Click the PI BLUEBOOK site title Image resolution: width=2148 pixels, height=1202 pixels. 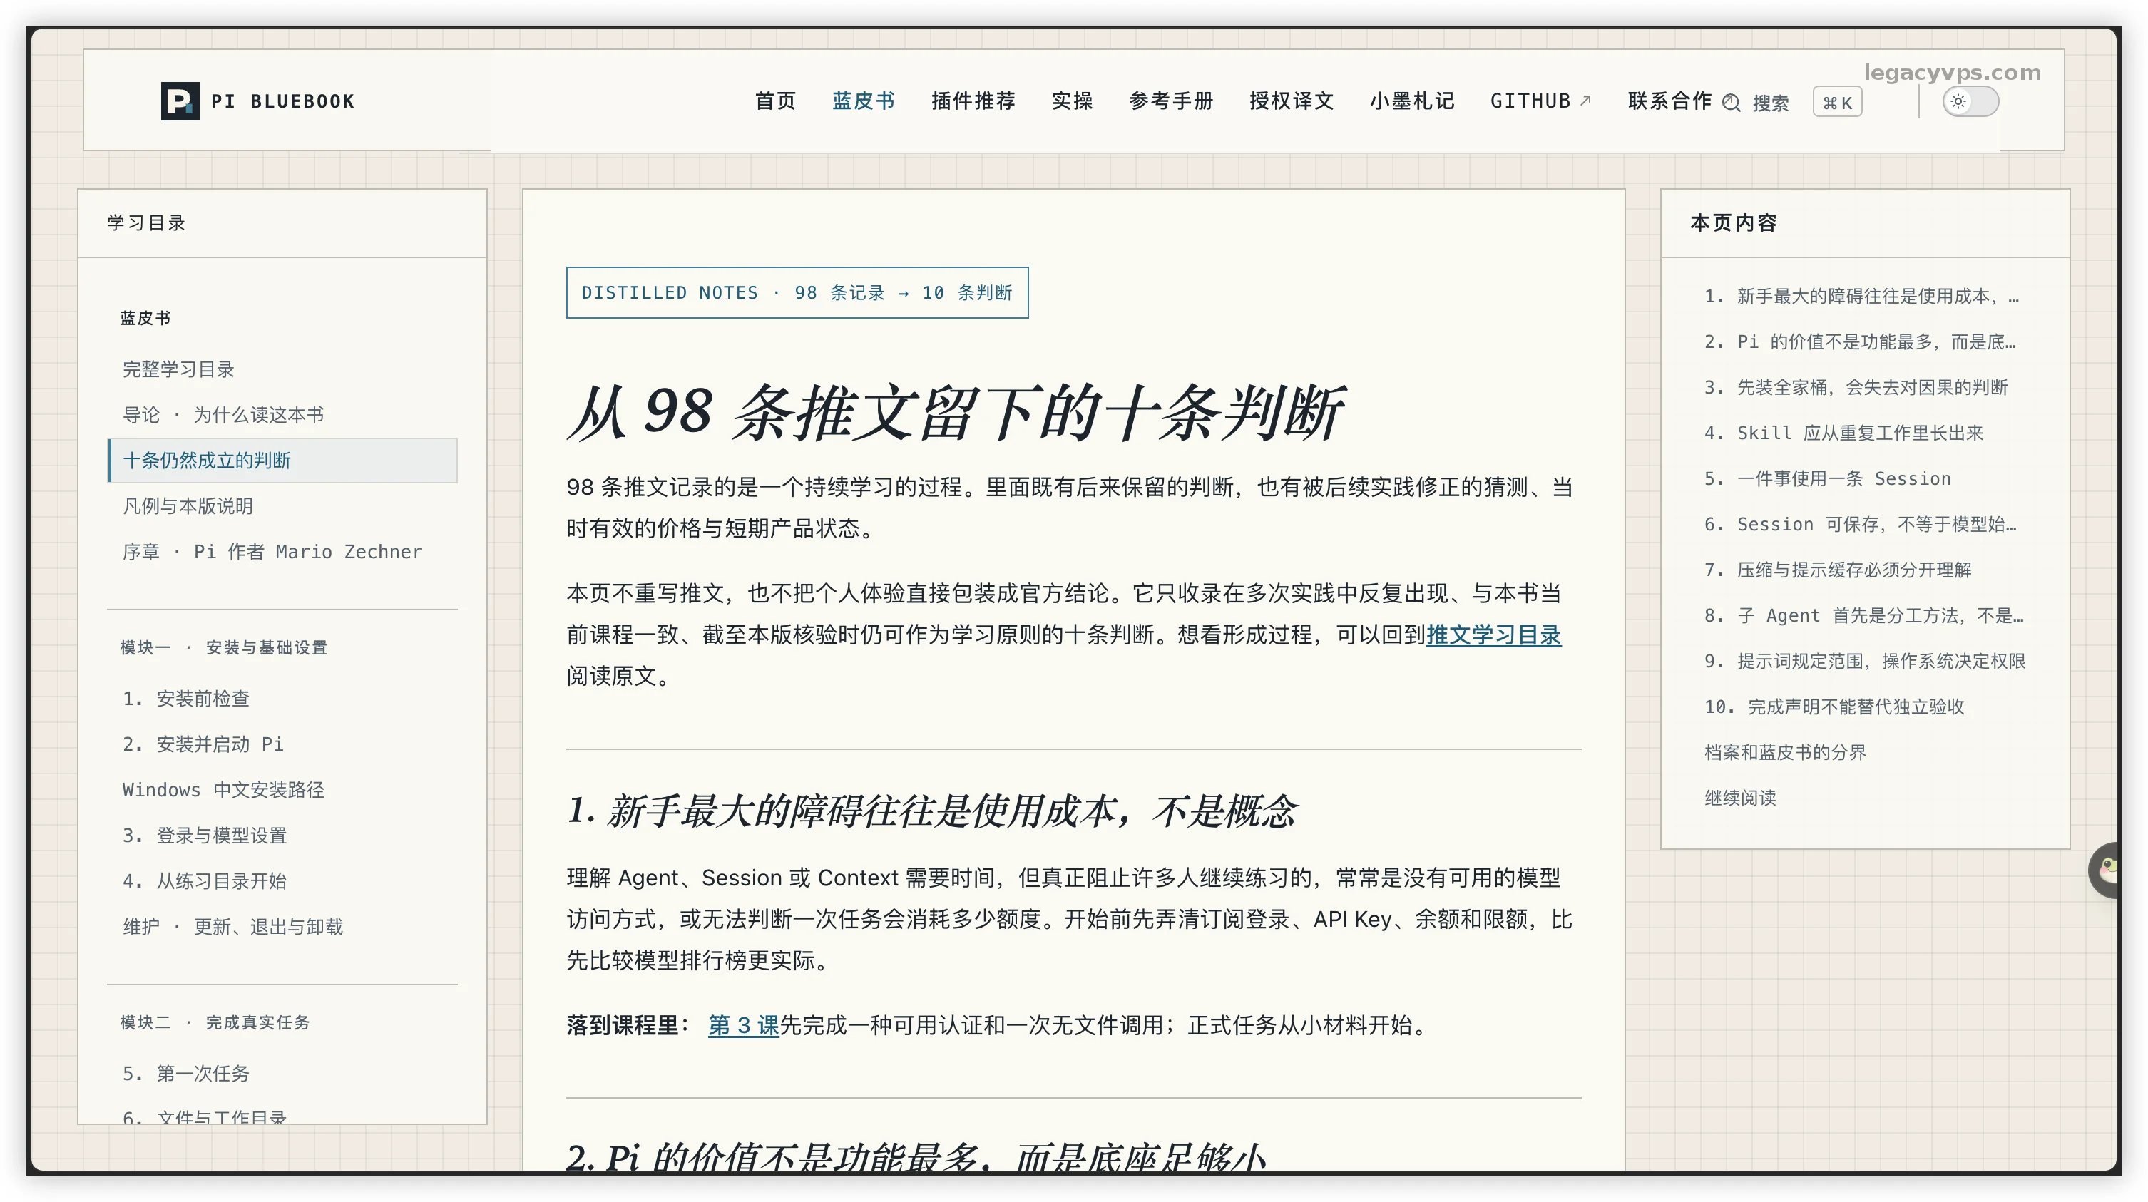tap(282, 102)
